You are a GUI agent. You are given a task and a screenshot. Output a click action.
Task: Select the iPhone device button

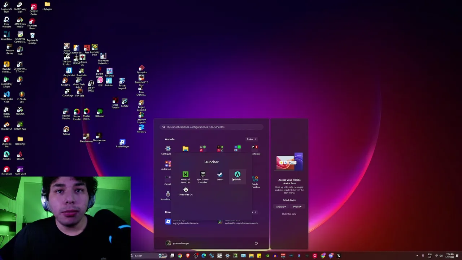point(297,207)
